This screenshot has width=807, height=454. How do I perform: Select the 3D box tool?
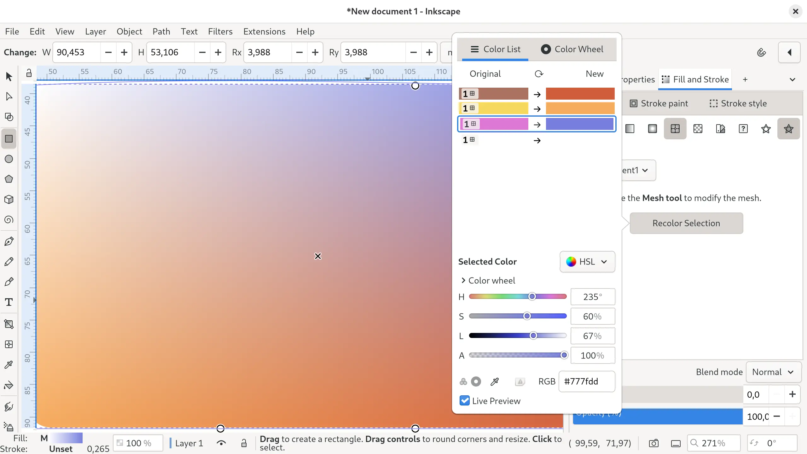coord(9,200)
